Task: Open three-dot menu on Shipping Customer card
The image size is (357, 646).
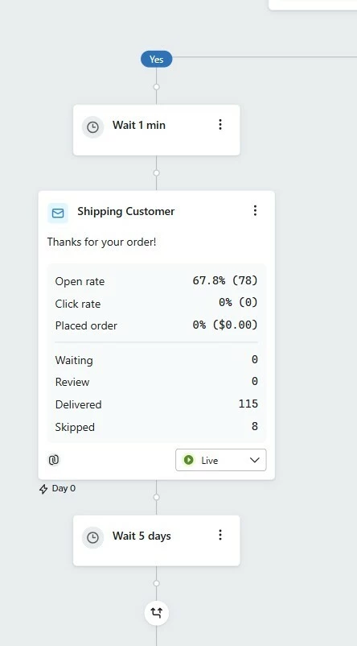Action: coord(255,210)
